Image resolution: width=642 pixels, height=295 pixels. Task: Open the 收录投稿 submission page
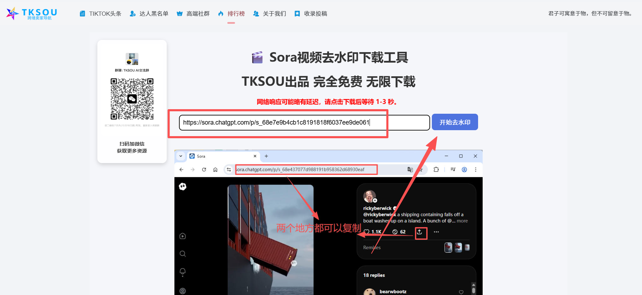click(311, 14)
